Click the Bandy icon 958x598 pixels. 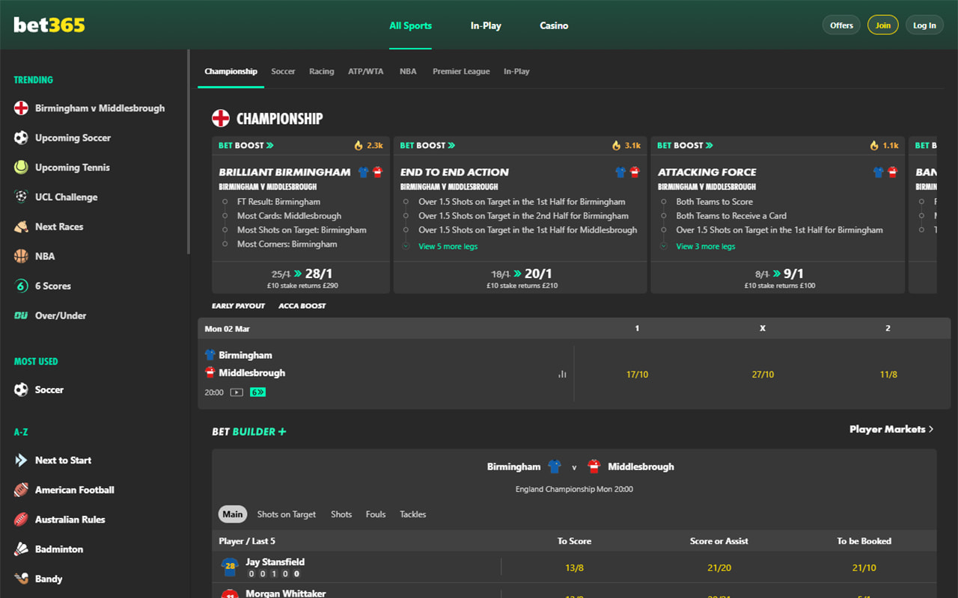pos(21,579)
